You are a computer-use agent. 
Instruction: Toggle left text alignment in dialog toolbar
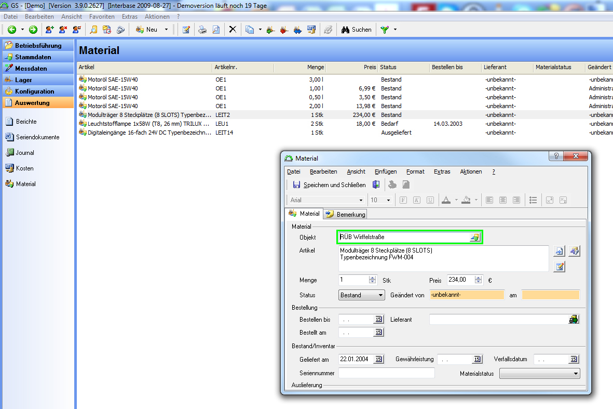click(489, 200)
